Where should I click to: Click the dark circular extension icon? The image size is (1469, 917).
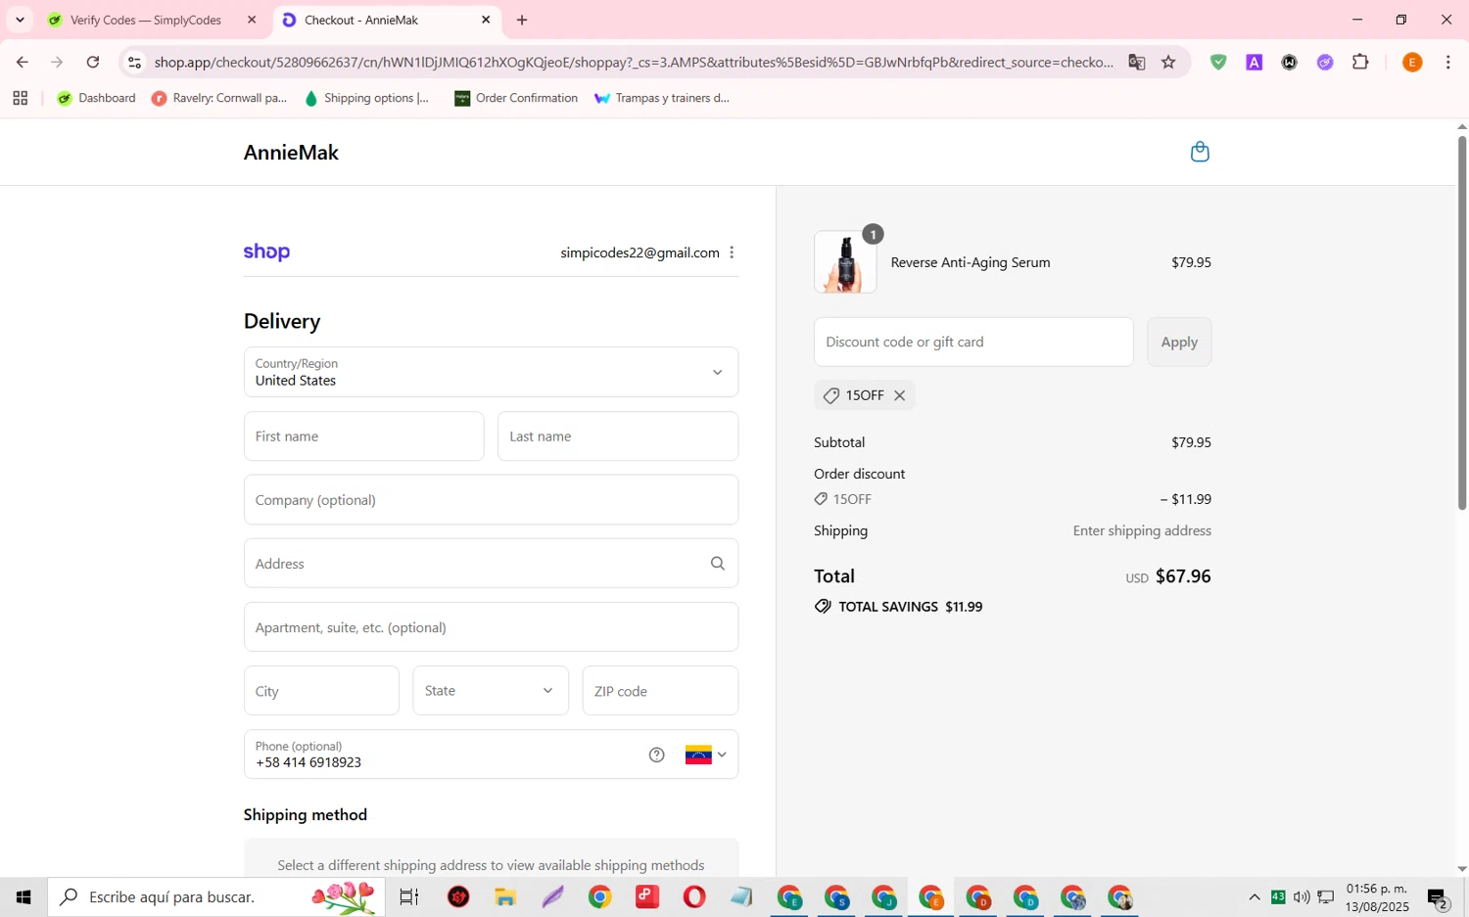1290,63
